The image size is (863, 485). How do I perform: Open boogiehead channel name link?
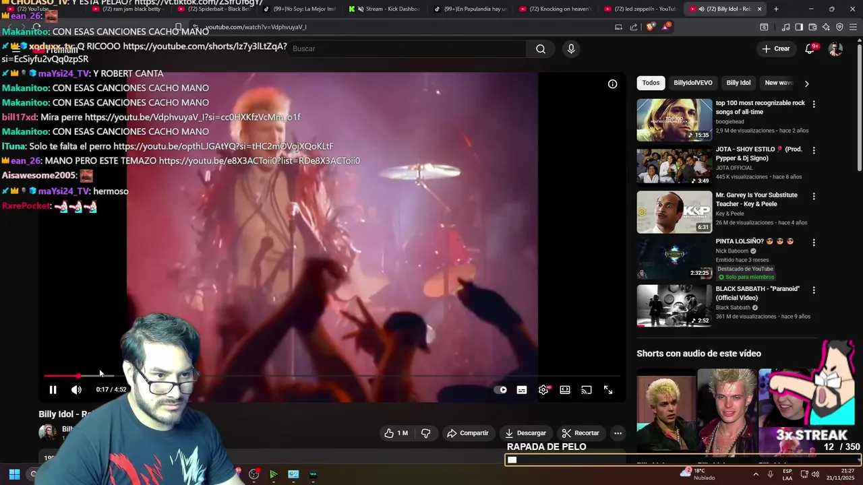(730, 122)
